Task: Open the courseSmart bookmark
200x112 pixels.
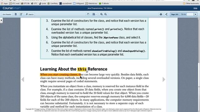Action: [66, 3]
